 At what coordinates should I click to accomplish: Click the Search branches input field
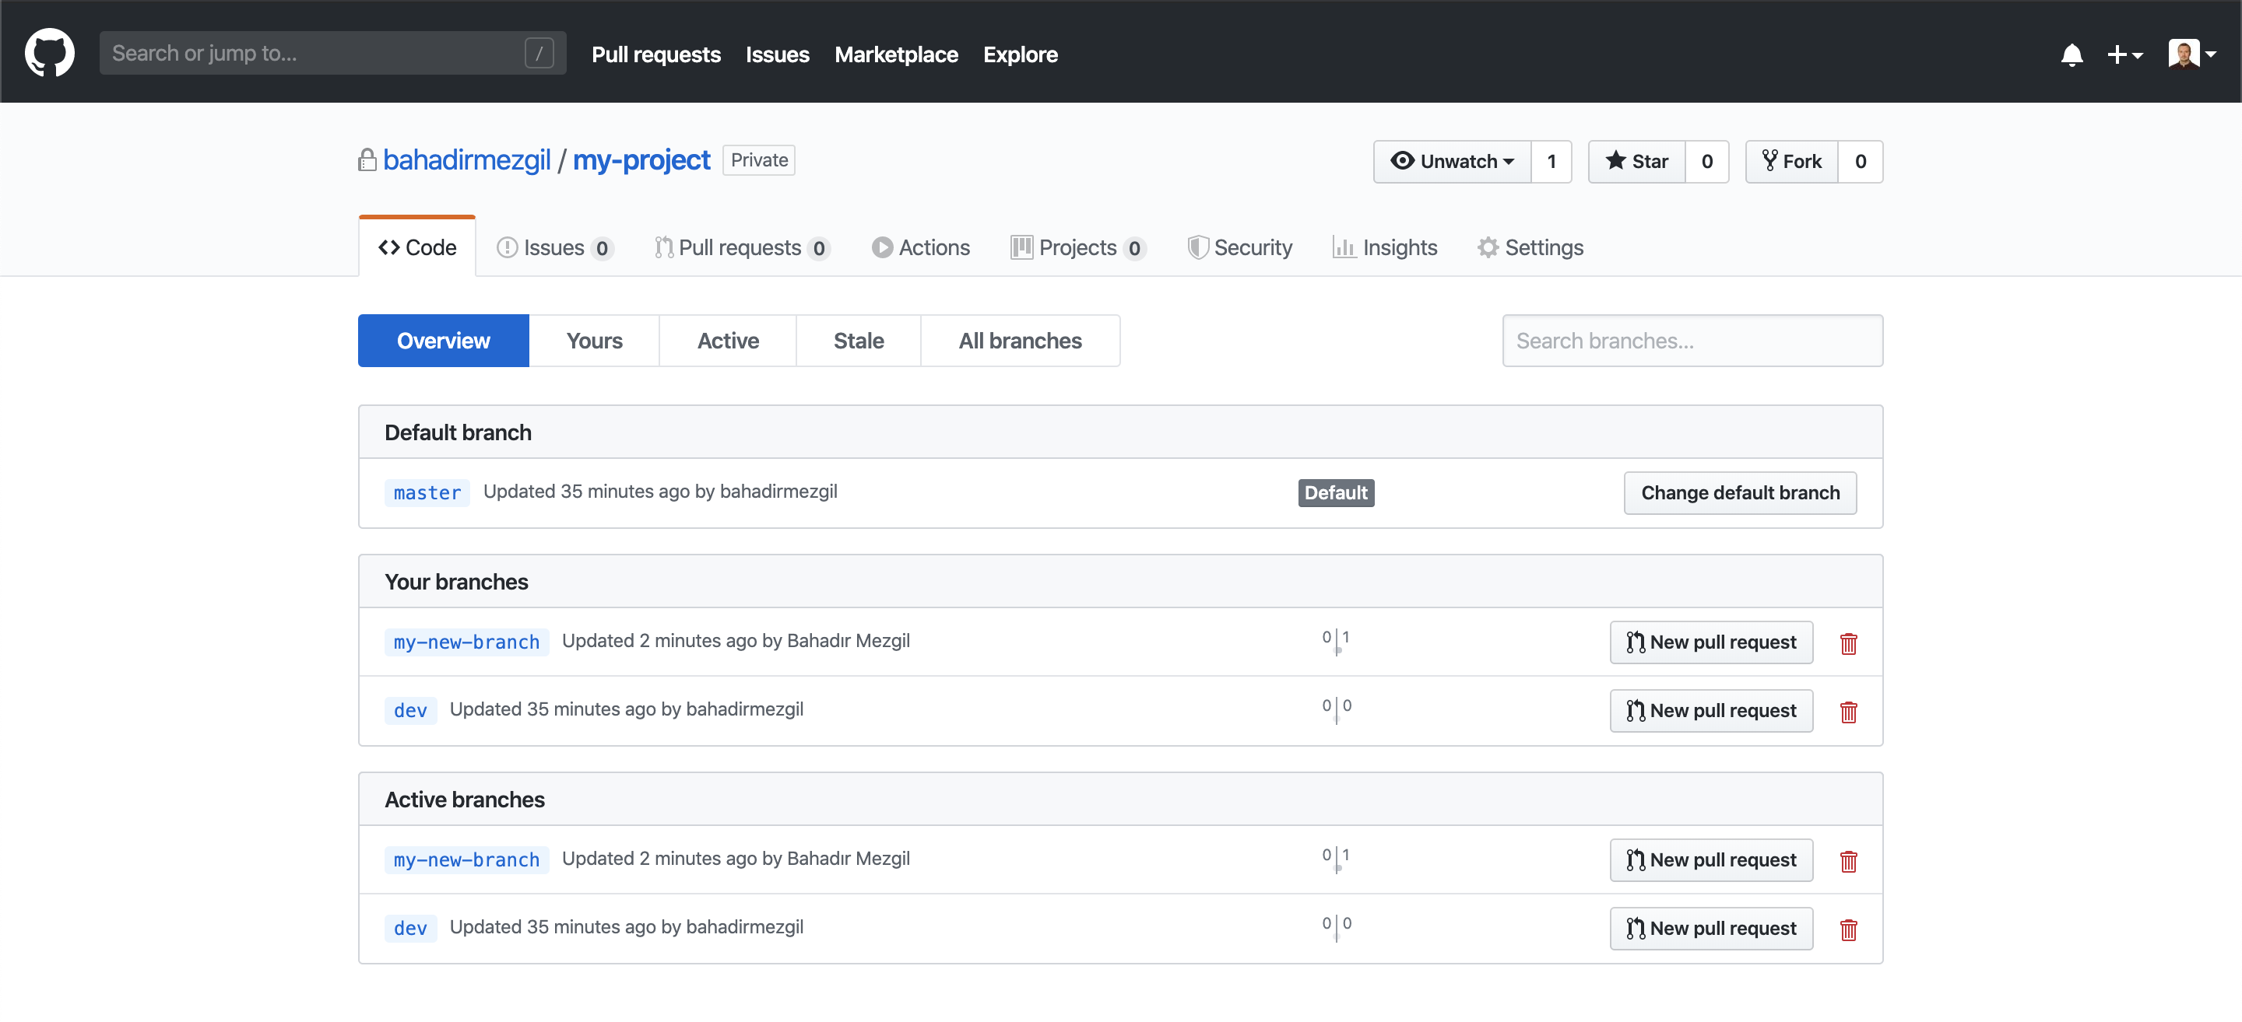click(1692, 340)
